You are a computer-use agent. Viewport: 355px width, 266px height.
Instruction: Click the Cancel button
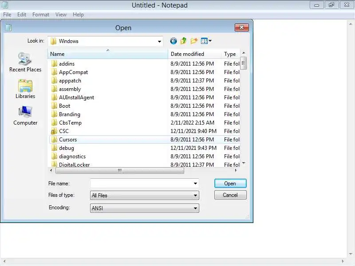click(230, 195)
